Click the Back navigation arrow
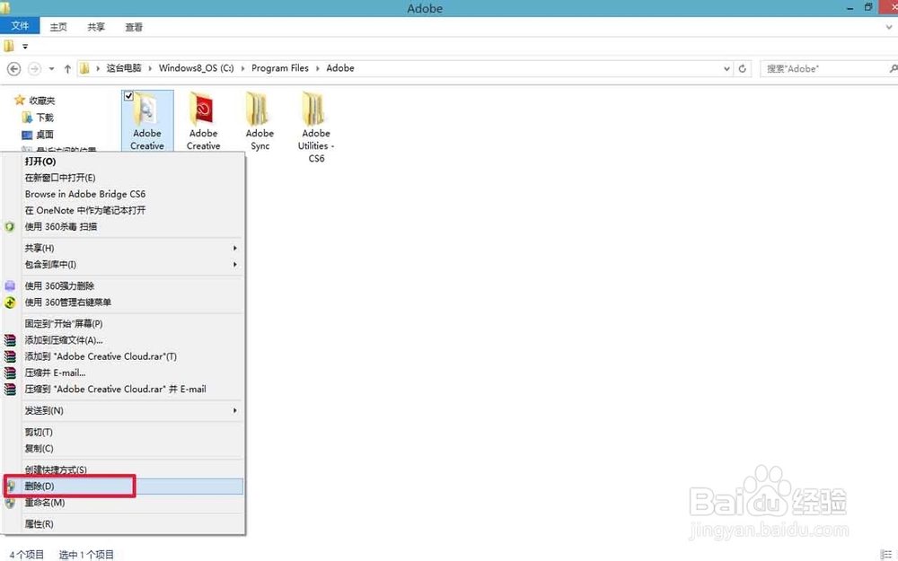Viewport: 898px width, 561px height. pos(13,69)
